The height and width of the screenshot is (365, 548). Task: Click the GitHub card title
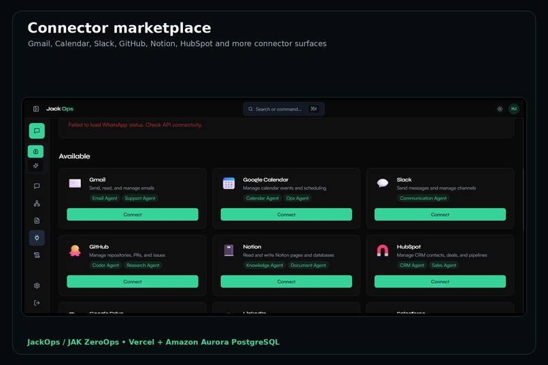coord(99,247)
